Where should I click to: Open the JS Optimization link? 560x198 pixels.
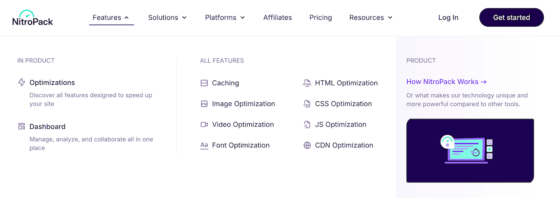point(341,125)
